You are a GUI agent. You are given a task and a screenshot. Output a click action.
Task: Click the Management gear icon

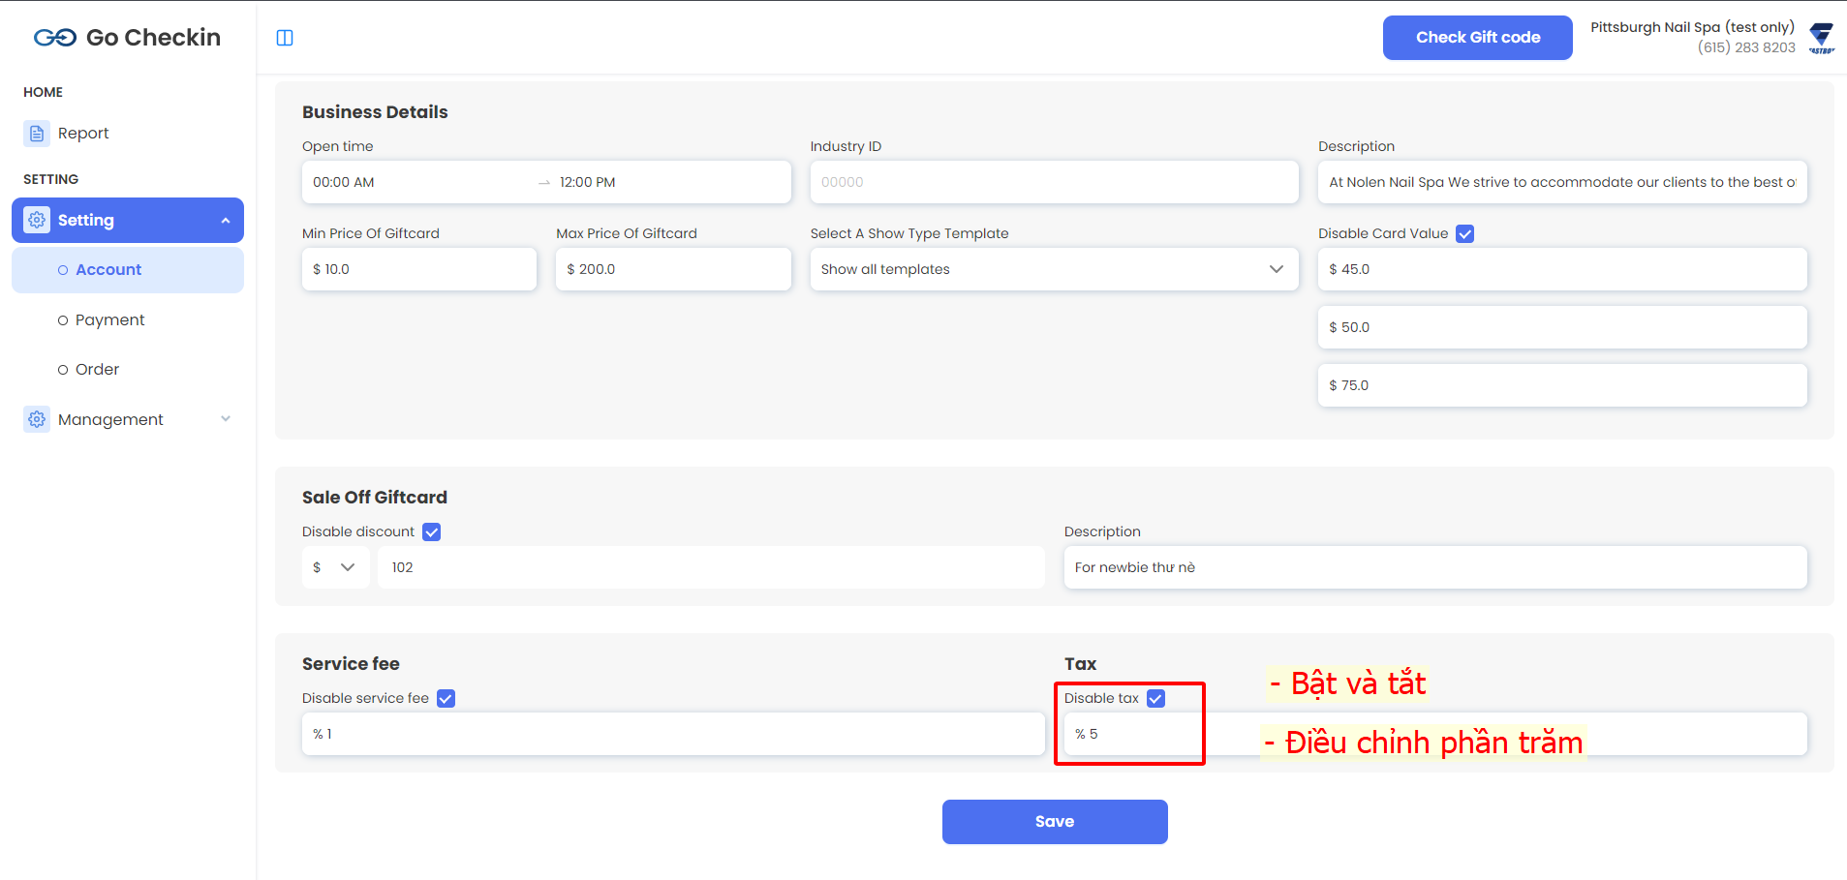pyautogui.click(x=37, y=419)
